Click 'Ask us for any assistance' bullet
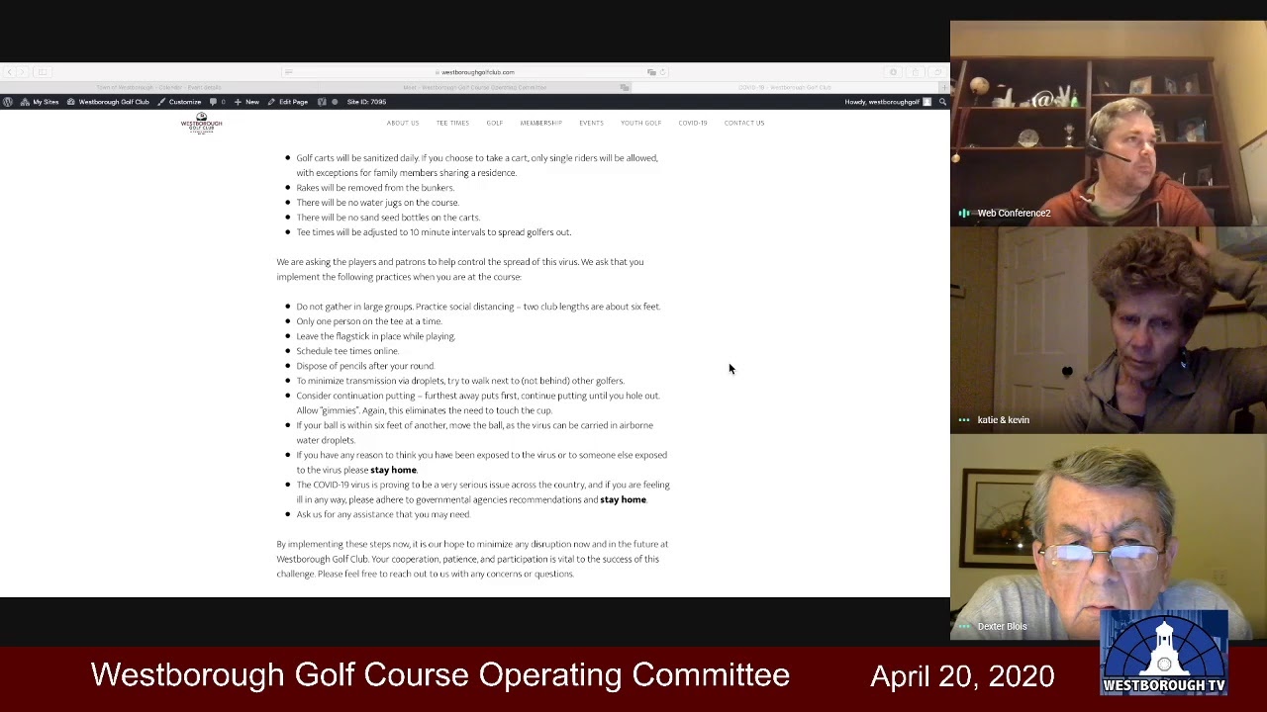 pyautogui.click(x=383, y=514)
